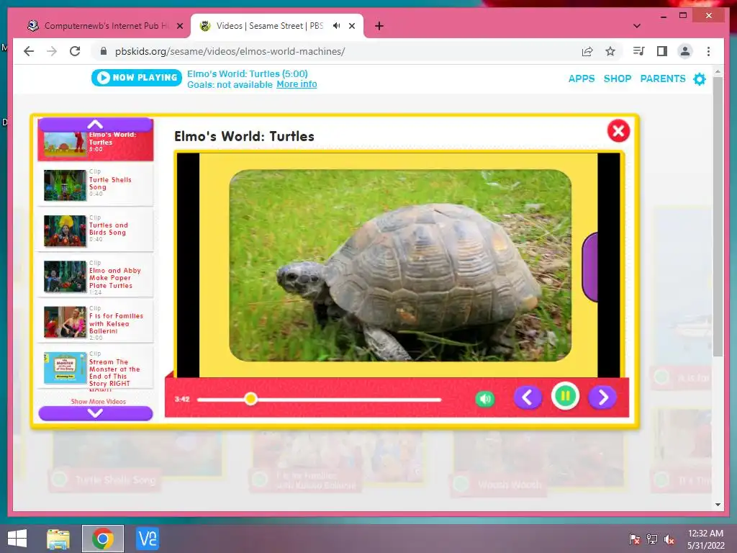Open media controls icon
Screen dimensions: 737x553
(x=639, y=51)
